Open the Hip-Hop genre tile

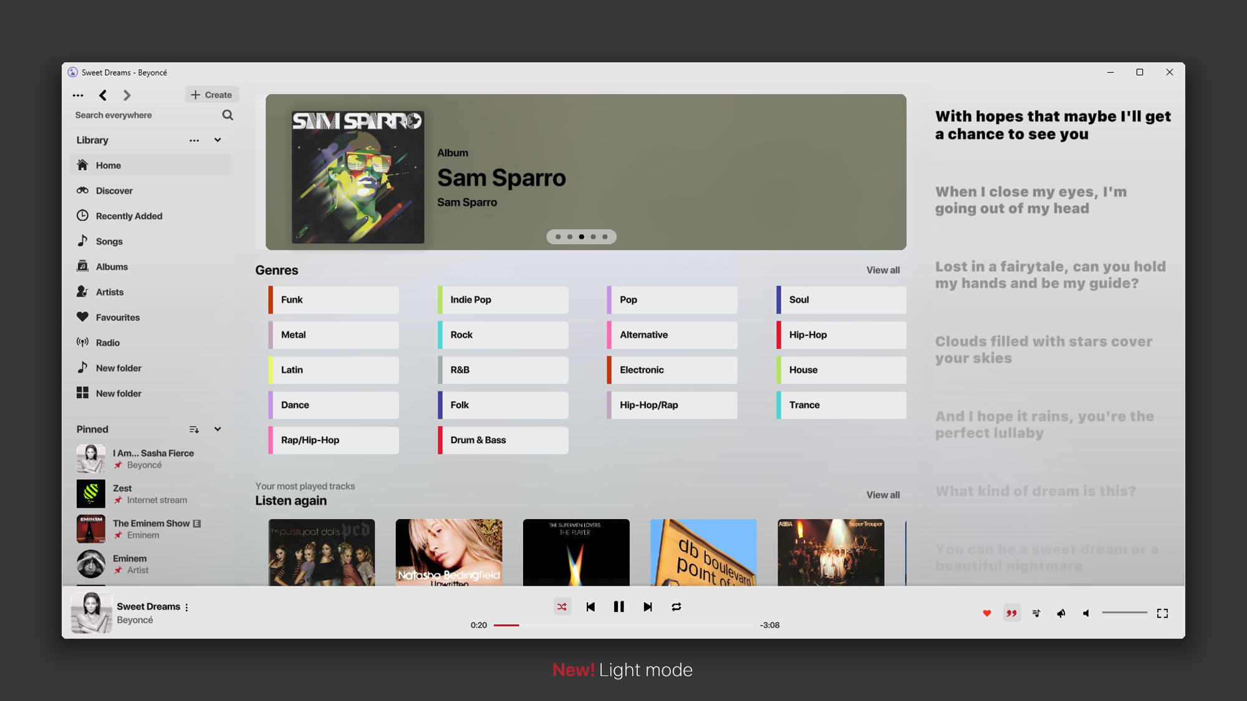841,335
